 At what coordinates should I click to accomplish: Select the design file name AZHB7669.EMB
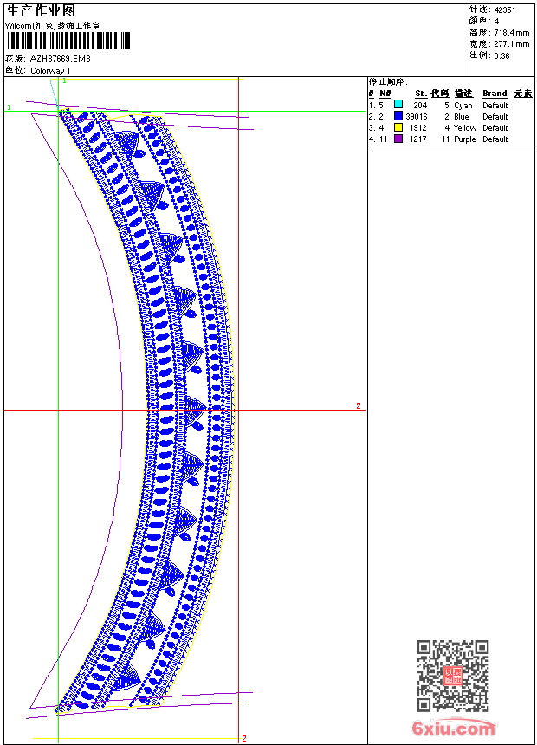(x=61, y=59)
